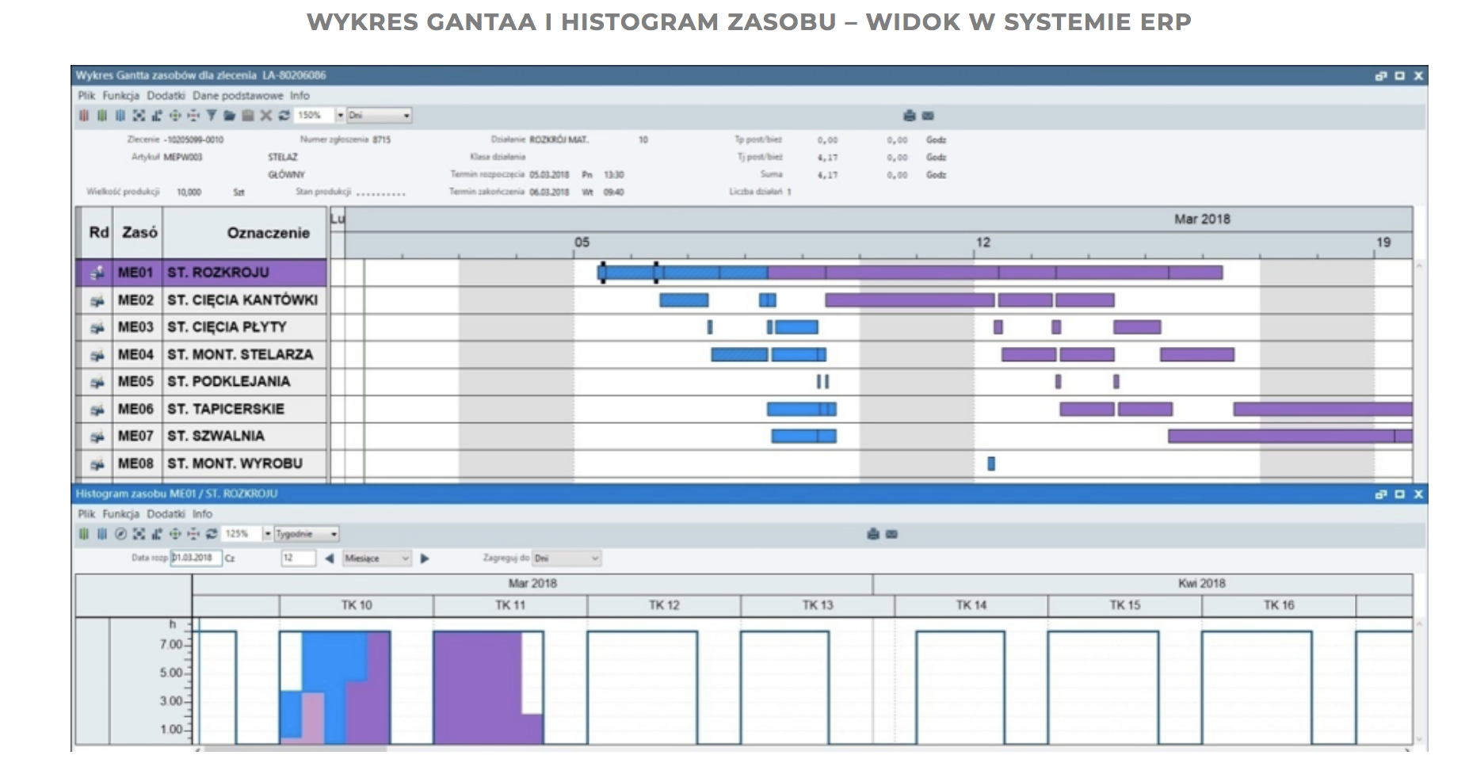Open Dodatki menu in histogram window
Image resolution: width=1469 pixels, height=778 pixels.
[x=166, y=514]
